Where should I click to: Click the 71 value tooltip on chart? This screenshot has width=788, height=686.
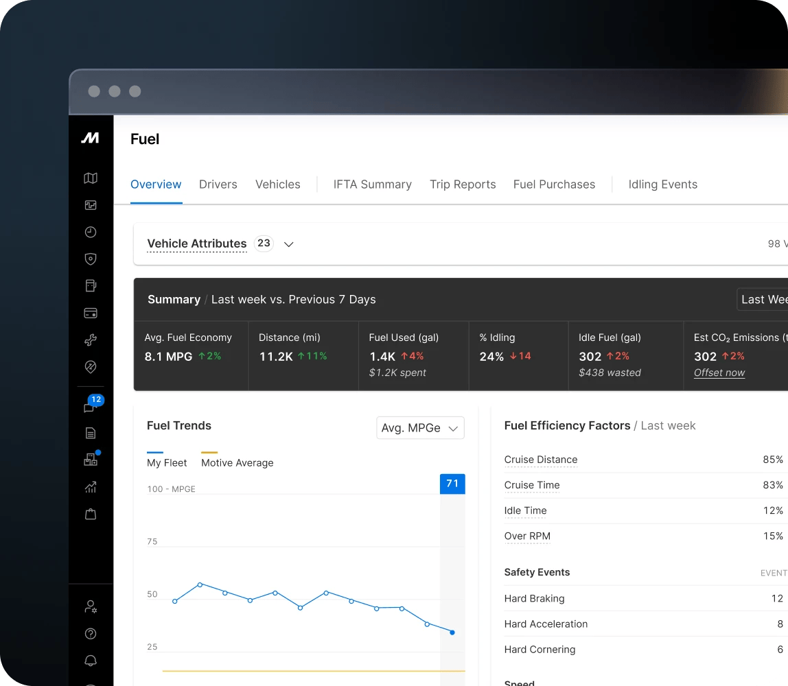click(x=452, y=484)
